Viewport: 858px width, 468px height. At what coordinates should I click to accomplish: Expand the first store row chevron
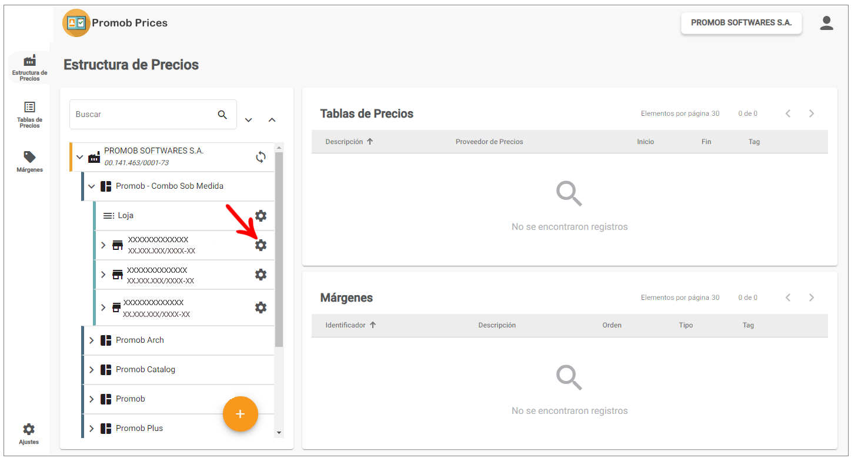(103, 245)
